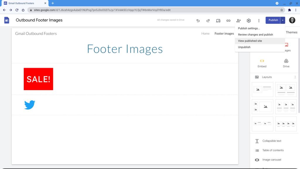Click the Insert link icon
This screenshot has width=300, height=169.
(x=228, y=21)
